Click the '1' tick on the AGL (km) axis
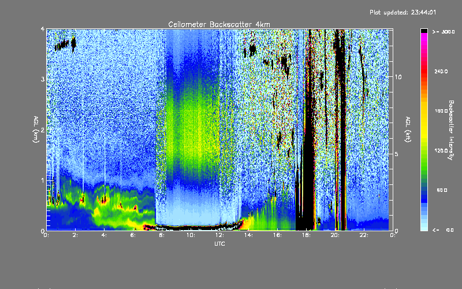Screen dimensions: 462x289 tap(43, 180)
